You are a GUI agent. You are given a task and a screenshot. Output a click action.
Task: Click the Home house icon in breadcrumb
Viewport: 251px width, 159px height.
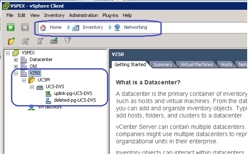click(x=43, y=28)
